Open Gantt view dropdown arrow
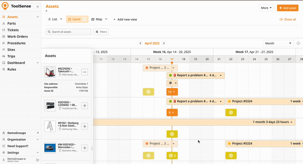This screenshot has height=164, width=303. coord(84,19)
